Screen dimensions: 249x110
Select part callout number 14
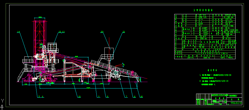tap(18, 32)
